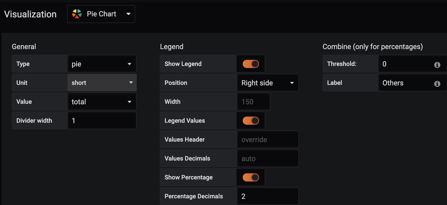Viewport: 447px width, 205px height.
Task: Toggle the Show Legend switch
Action: [x=251, y=64]
